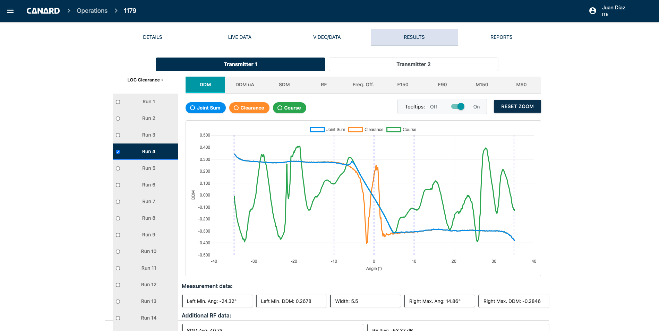Check the Run 3 checkbox
The width and height of the screenshot is (660, 331).
click(118, 135)
